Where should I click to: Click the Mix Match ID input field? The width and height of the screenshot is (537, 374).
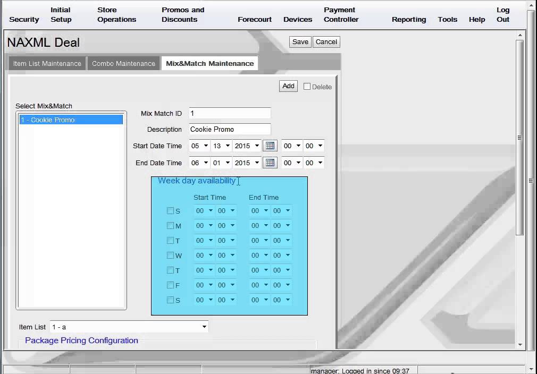[x=230, y=113]
